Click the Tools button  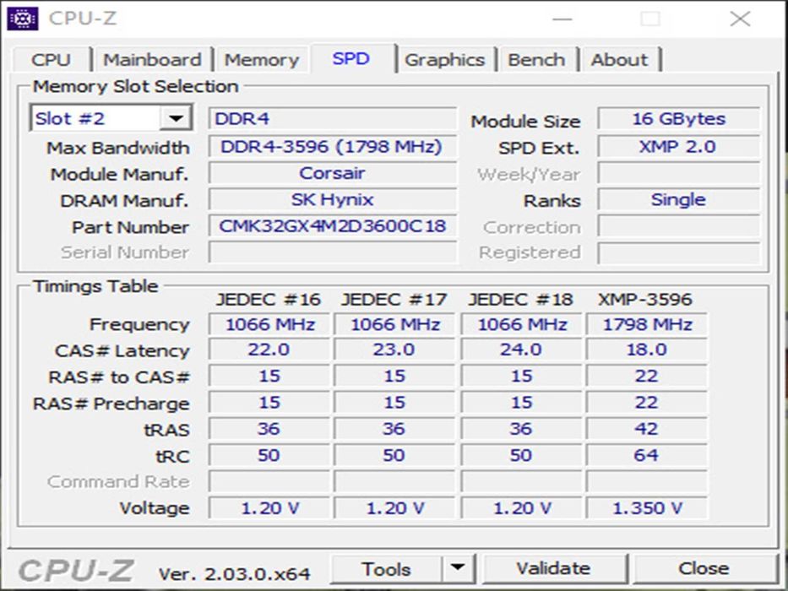[387, 569]
